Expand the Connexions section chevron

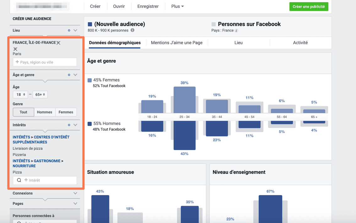(x=75, y=193)
